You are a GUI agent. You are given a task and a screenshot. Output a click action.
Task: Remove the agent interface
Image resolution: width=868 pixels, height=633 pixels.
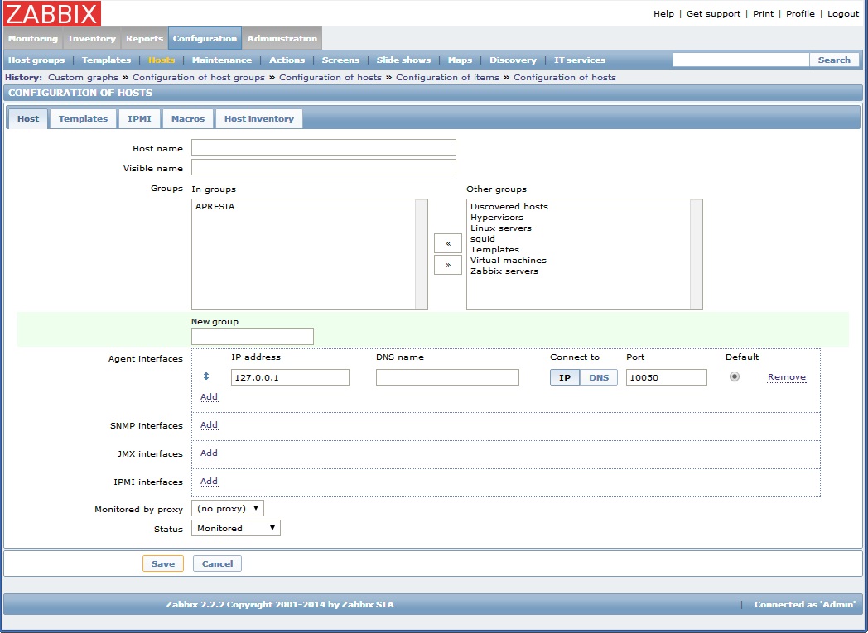pos(786,376)
